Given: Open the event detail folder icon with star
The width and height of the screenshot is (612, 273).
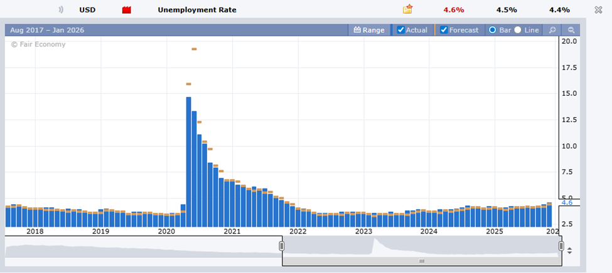Looking at the screenshot, I should pyautogui.click(x=407, y=9).
